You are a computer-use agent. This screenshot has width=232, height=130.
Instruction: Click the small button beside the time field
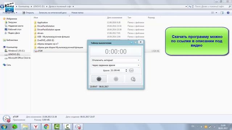pos(131,70)
